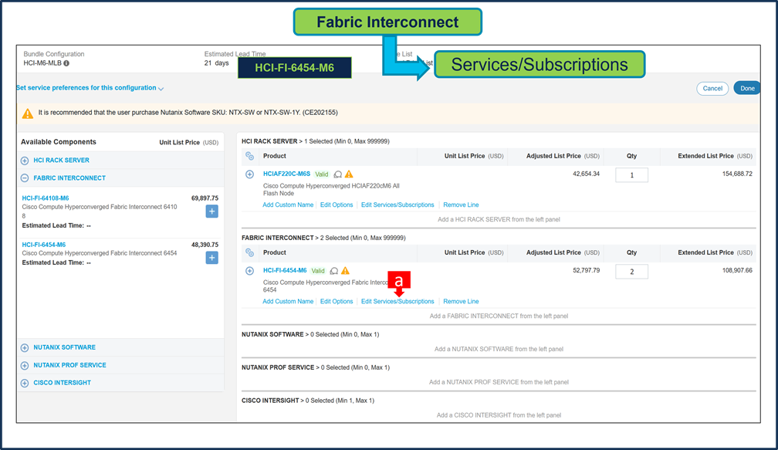Click Valid status badge on HCIAF220C-M6S

coord(322,174)
